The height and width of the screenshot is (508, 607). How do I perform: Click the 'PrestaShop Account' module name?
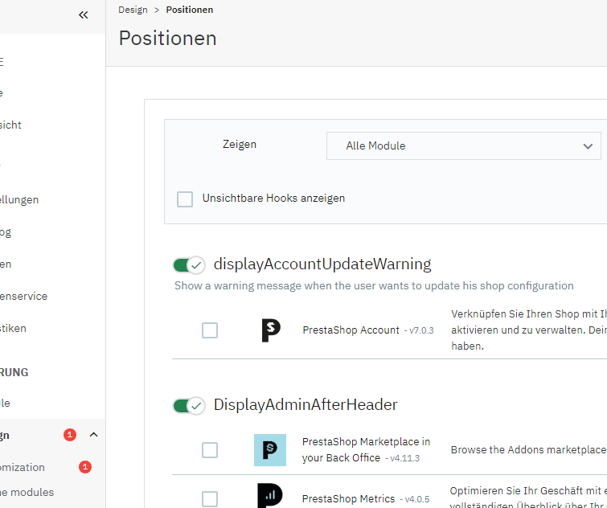coord(351,330)
